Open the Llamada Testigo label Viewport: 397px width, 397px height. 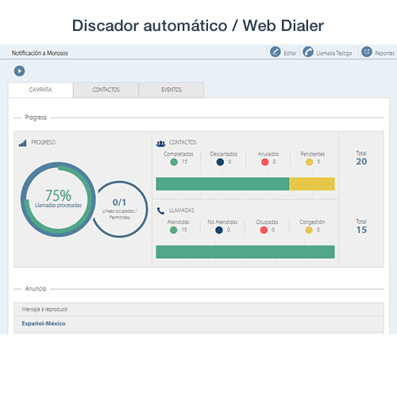(x=334, y=53)
